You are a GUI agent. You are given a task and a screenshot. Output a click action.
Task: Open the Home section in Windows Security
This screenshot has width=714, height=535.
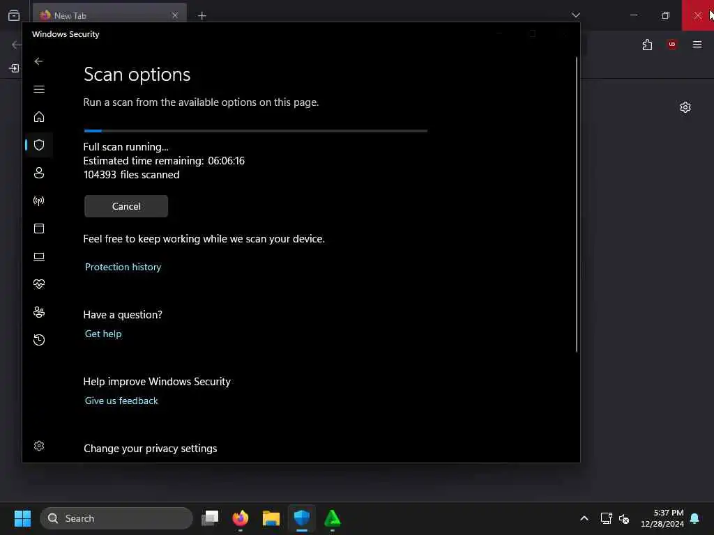point(39,117)
